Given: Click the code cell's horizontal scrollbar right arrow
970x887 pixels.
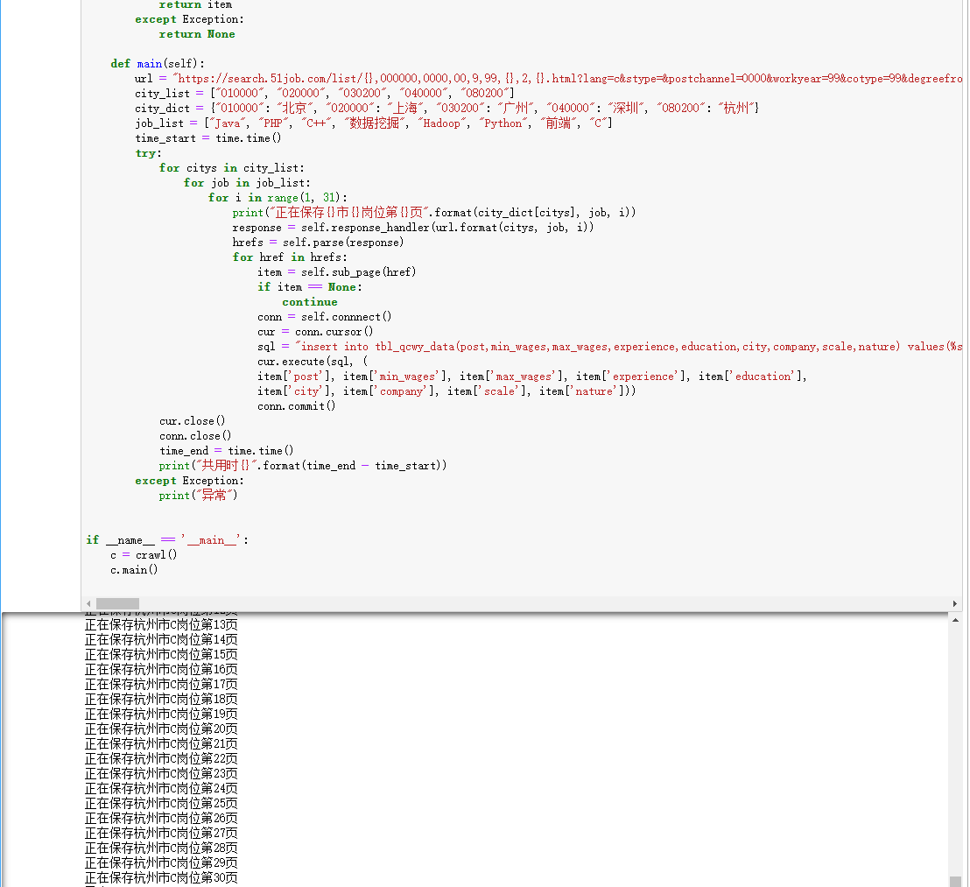Looking at the screenshot, I should coord(955,603).
